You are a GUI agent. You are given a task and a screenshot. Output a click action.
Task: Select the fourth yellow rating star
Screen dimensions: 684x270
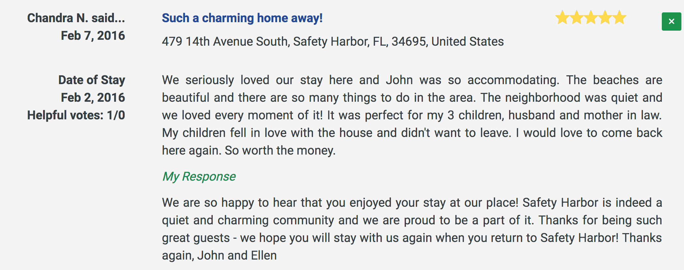coord(605,18)
